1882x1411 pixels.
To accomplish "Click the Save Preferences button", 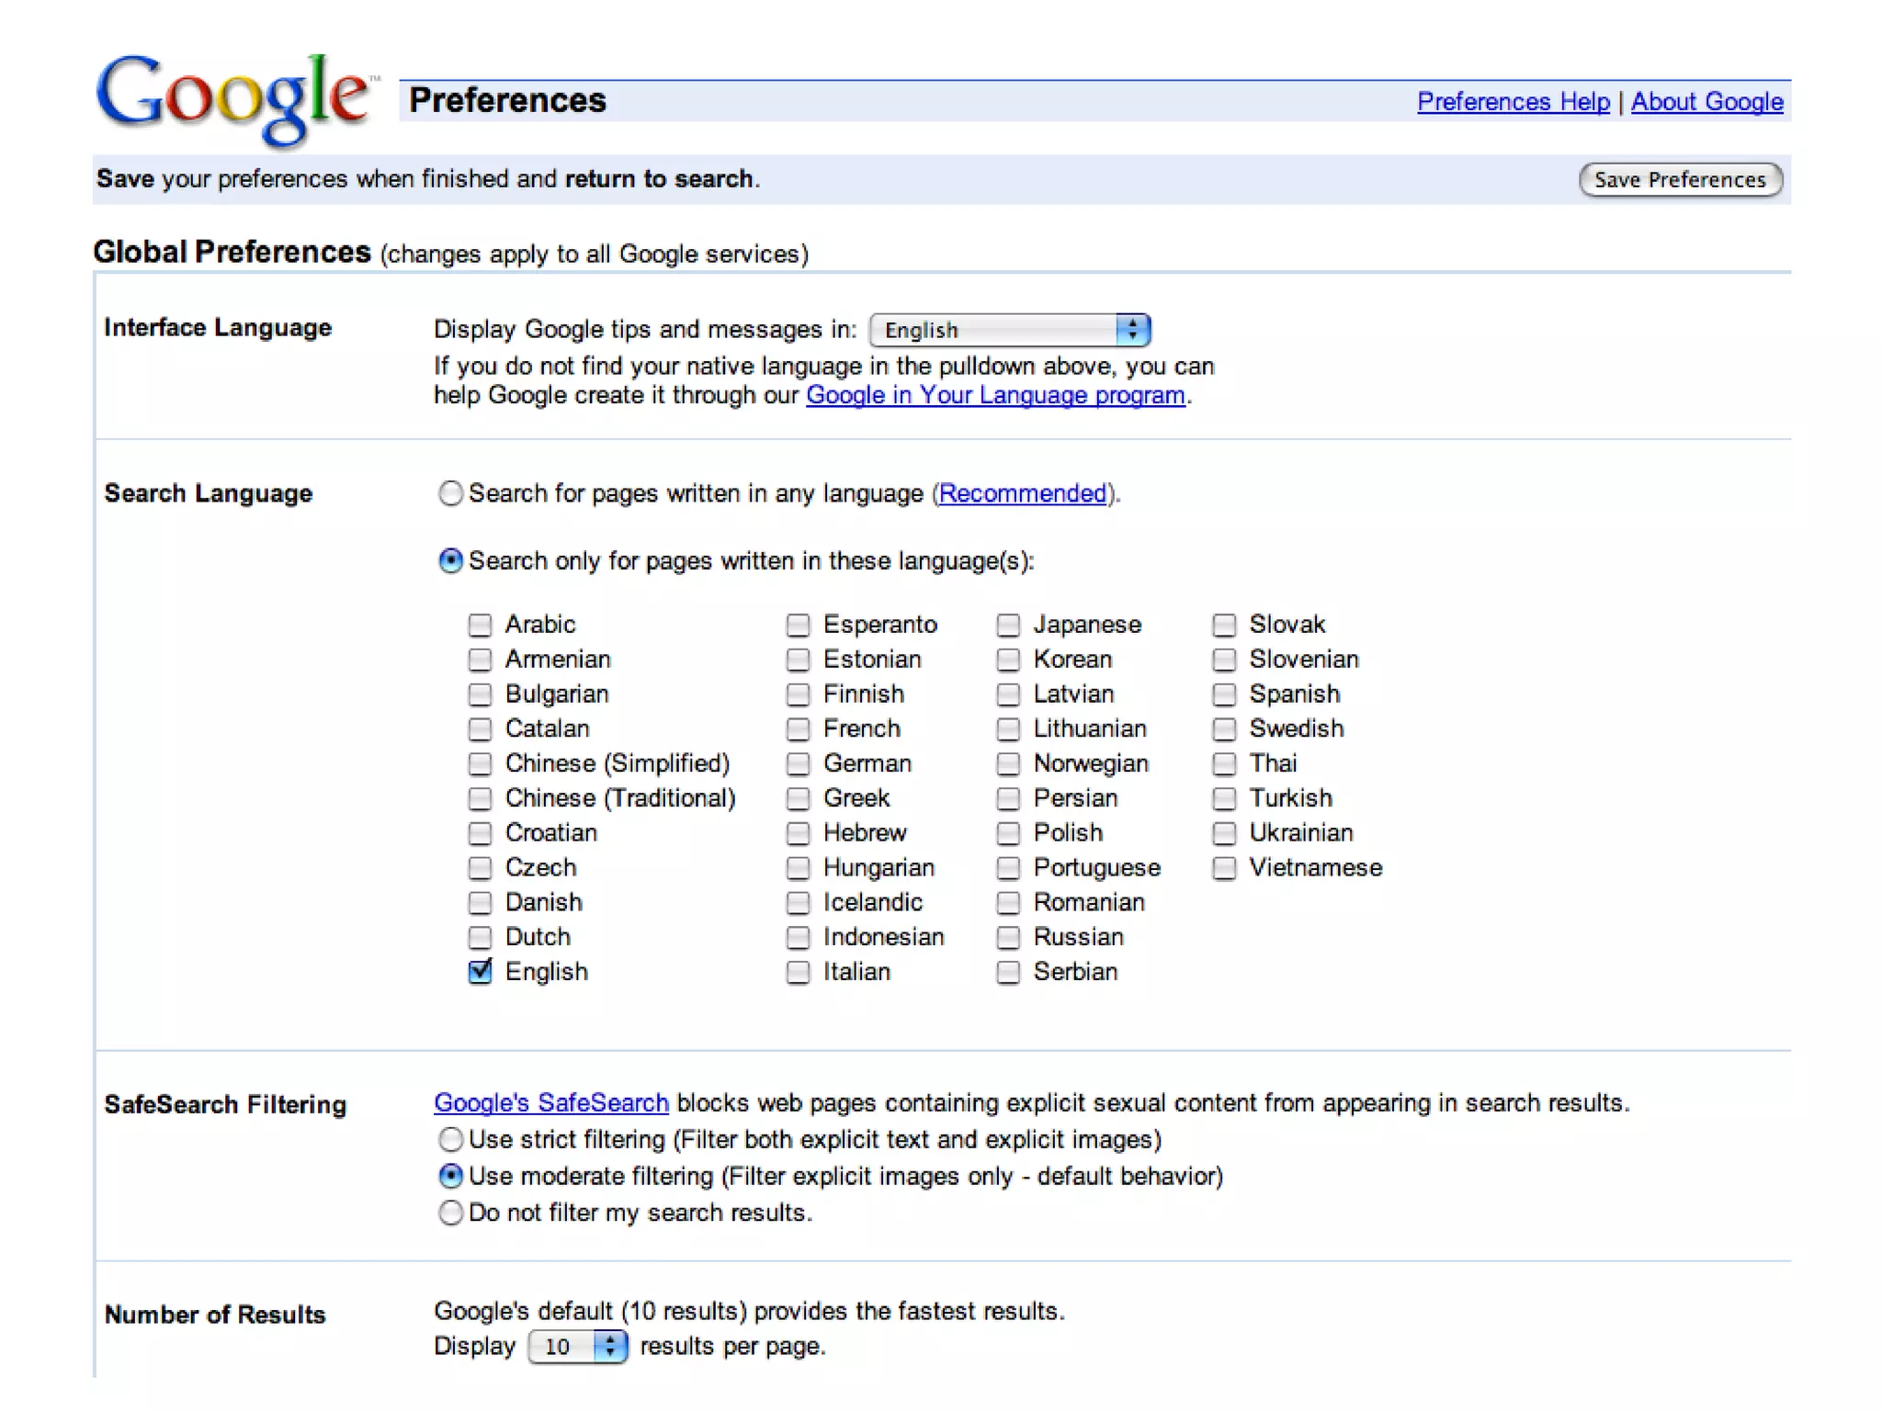I will tap(1679, 180).
